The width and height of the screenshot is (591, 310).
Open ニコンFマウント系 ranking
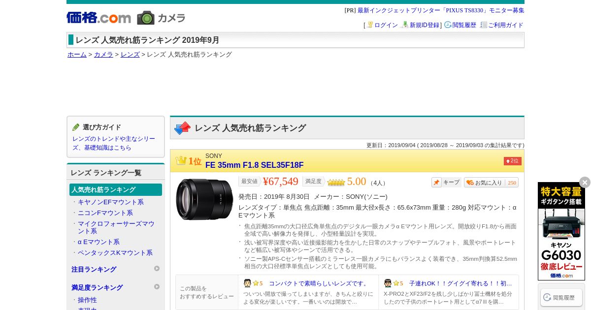105,213
